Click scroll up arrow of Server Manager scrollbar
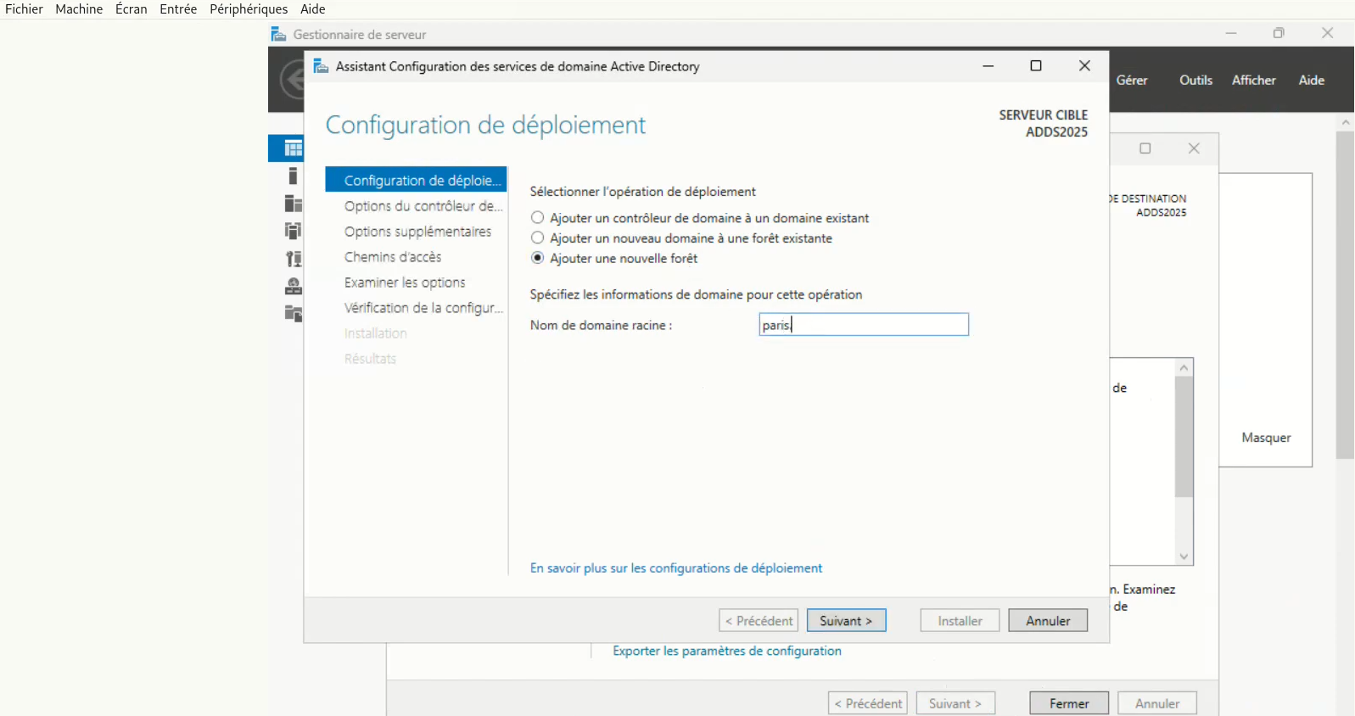Screen dimensions: 1355x716 [x=1345, y=122]
